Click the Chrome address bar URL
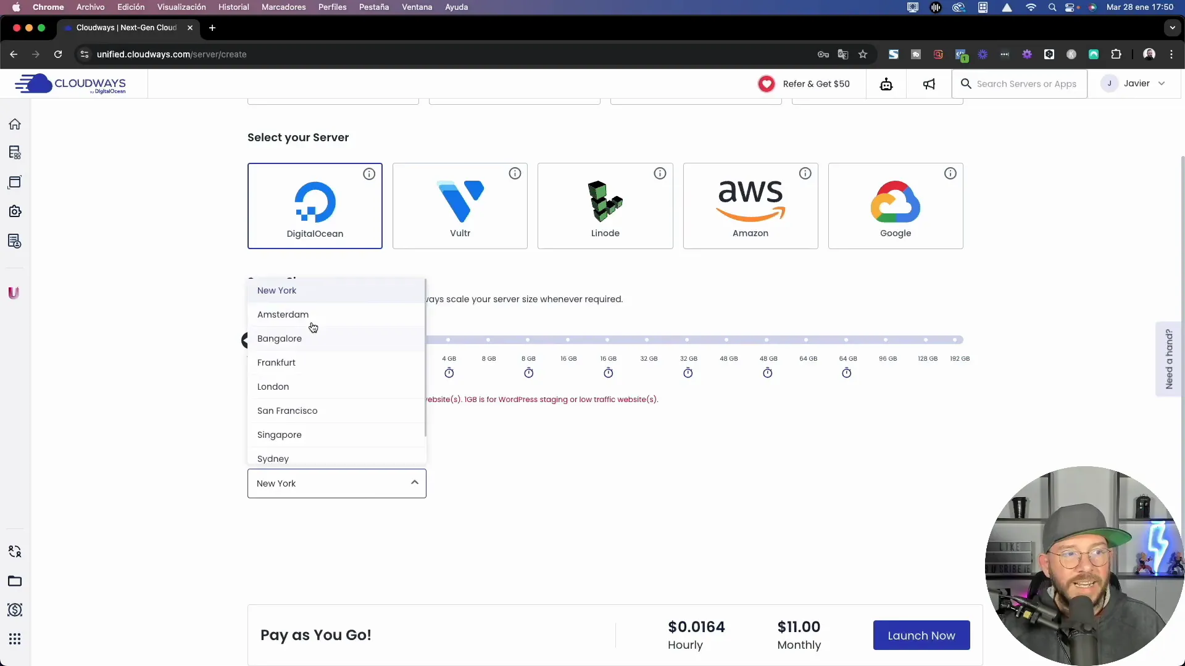Viewport: 1185px width, 666px height. pyautogui.click(x=172, y=54)
